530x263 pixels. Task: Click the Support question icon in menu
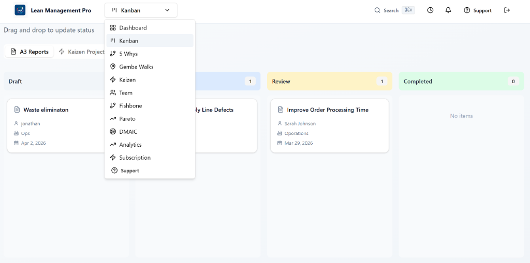114,171
